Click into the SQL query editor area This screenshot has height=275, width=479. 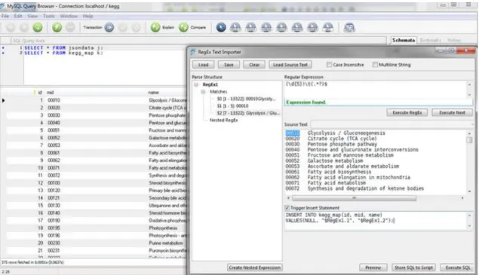click(104, 65)
